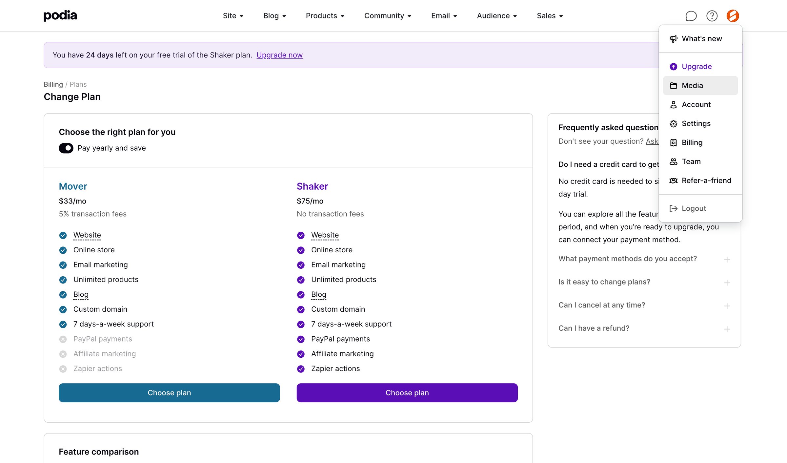This screenshot has height=463, width=787.
Task: Click the Mover plan heading
Action: pos(73,186)
